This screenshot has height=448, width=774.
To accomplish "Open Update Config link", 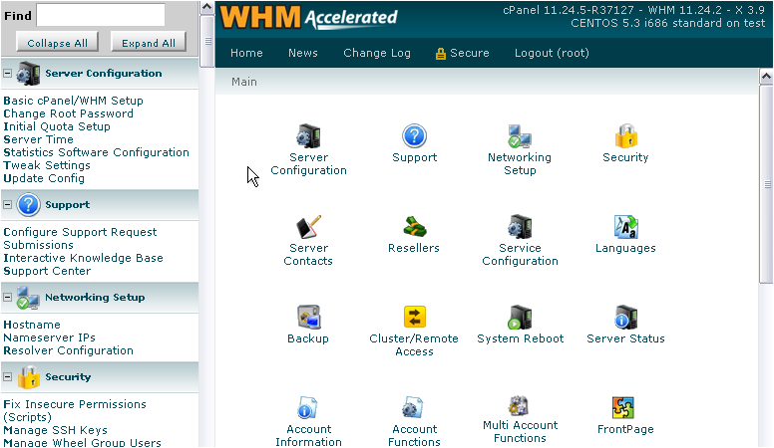I will [x=44, y=178].
